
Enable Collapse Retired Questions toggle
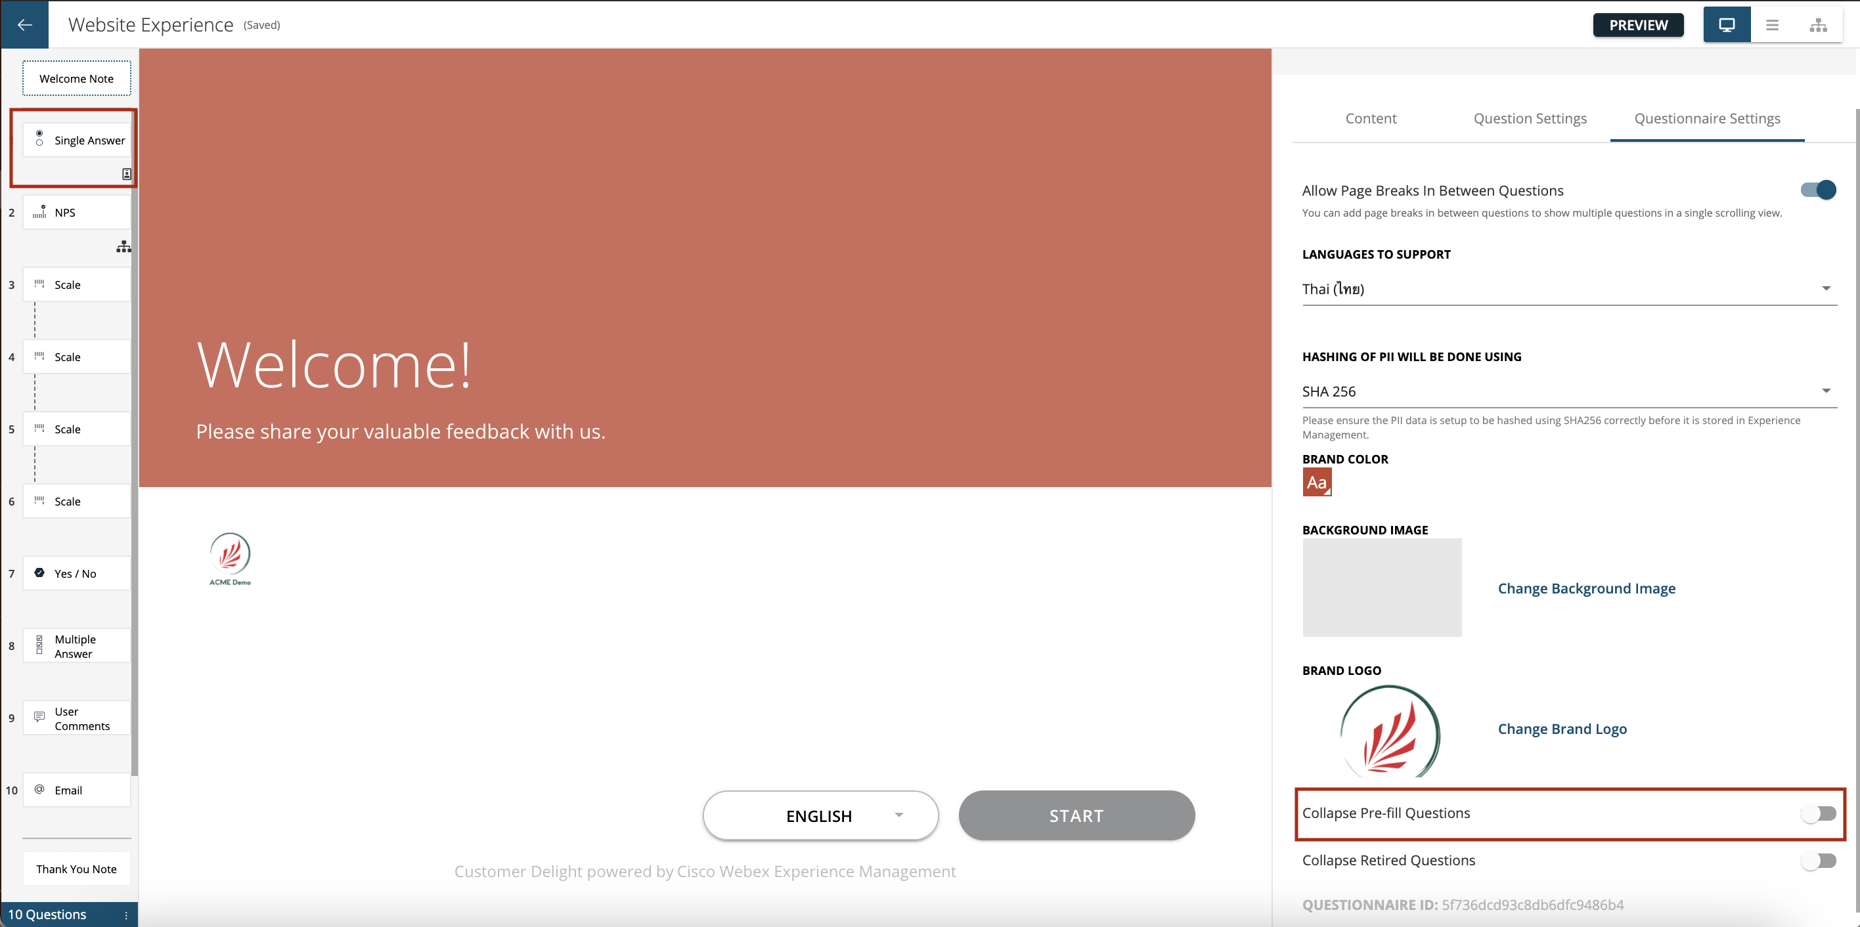tap(1817, 861)
